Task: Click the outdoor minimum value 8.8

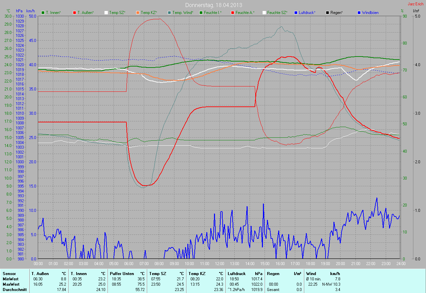Action: [64, 279]
